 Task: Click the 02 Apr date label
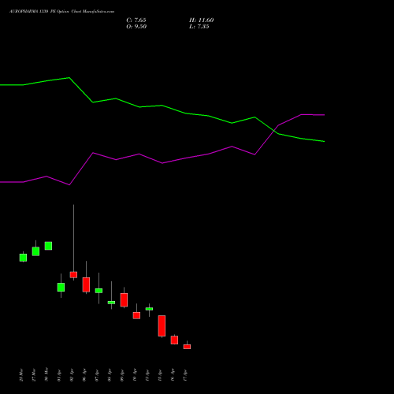click(x=72, y=376)
